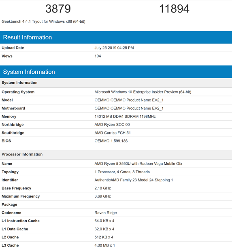Select the BIOS version OEMMO 1.599.136

tap(111, 141)
